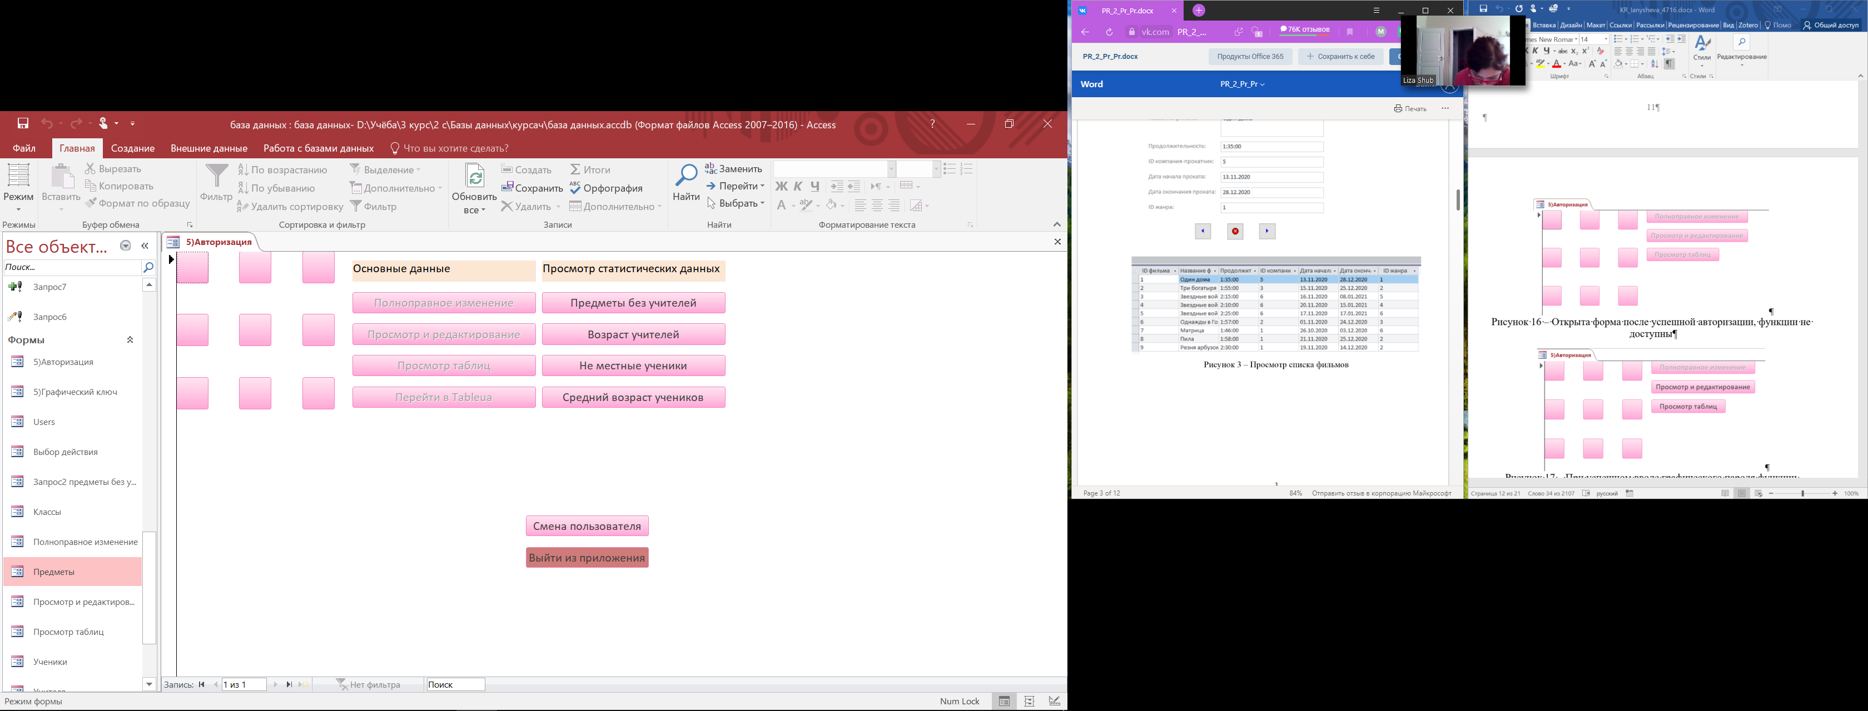Save the document in the Word window
This screenshot has height=711, width=1868.
click(x=1483, y=9)
